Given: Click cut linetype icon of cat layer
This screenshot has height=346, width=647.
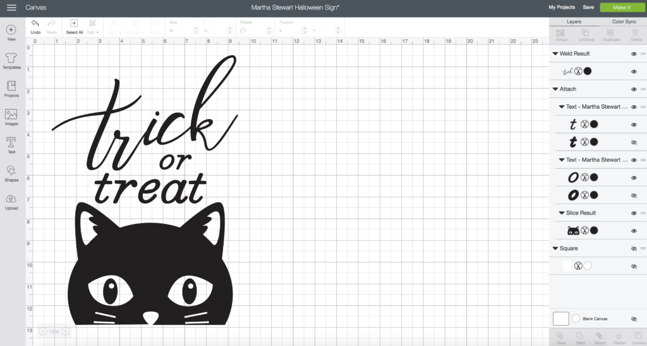Looking at the screenshot, I should pos(584,231).
